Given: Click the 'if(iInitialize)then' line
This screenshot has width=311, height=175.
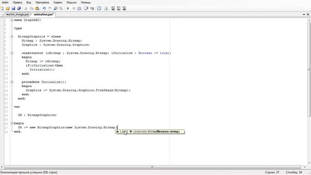Looking at the screenshot, I should click(44, 66).
